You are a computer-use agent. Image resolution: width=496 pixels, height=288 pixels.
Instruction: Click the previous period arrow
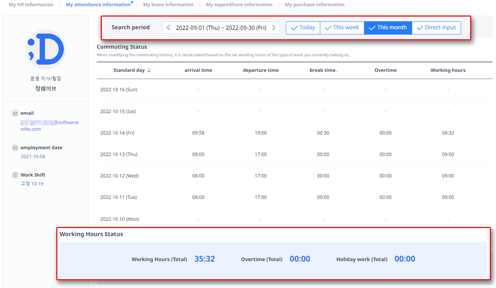168,28
